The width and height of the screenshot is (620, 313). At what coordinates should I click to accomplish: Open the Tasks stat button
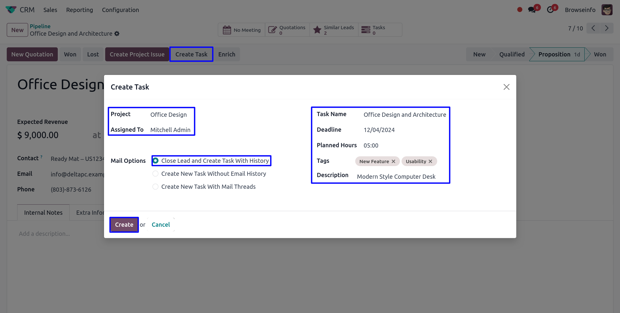pyautogui.click(x=380, y=30)
